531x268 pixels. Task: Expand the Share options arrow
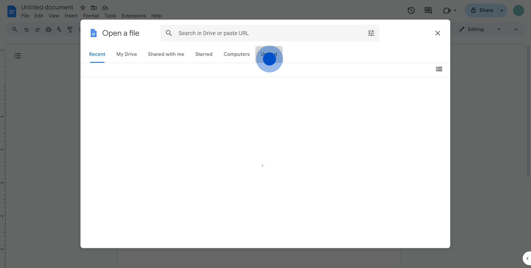pos(502,10)
